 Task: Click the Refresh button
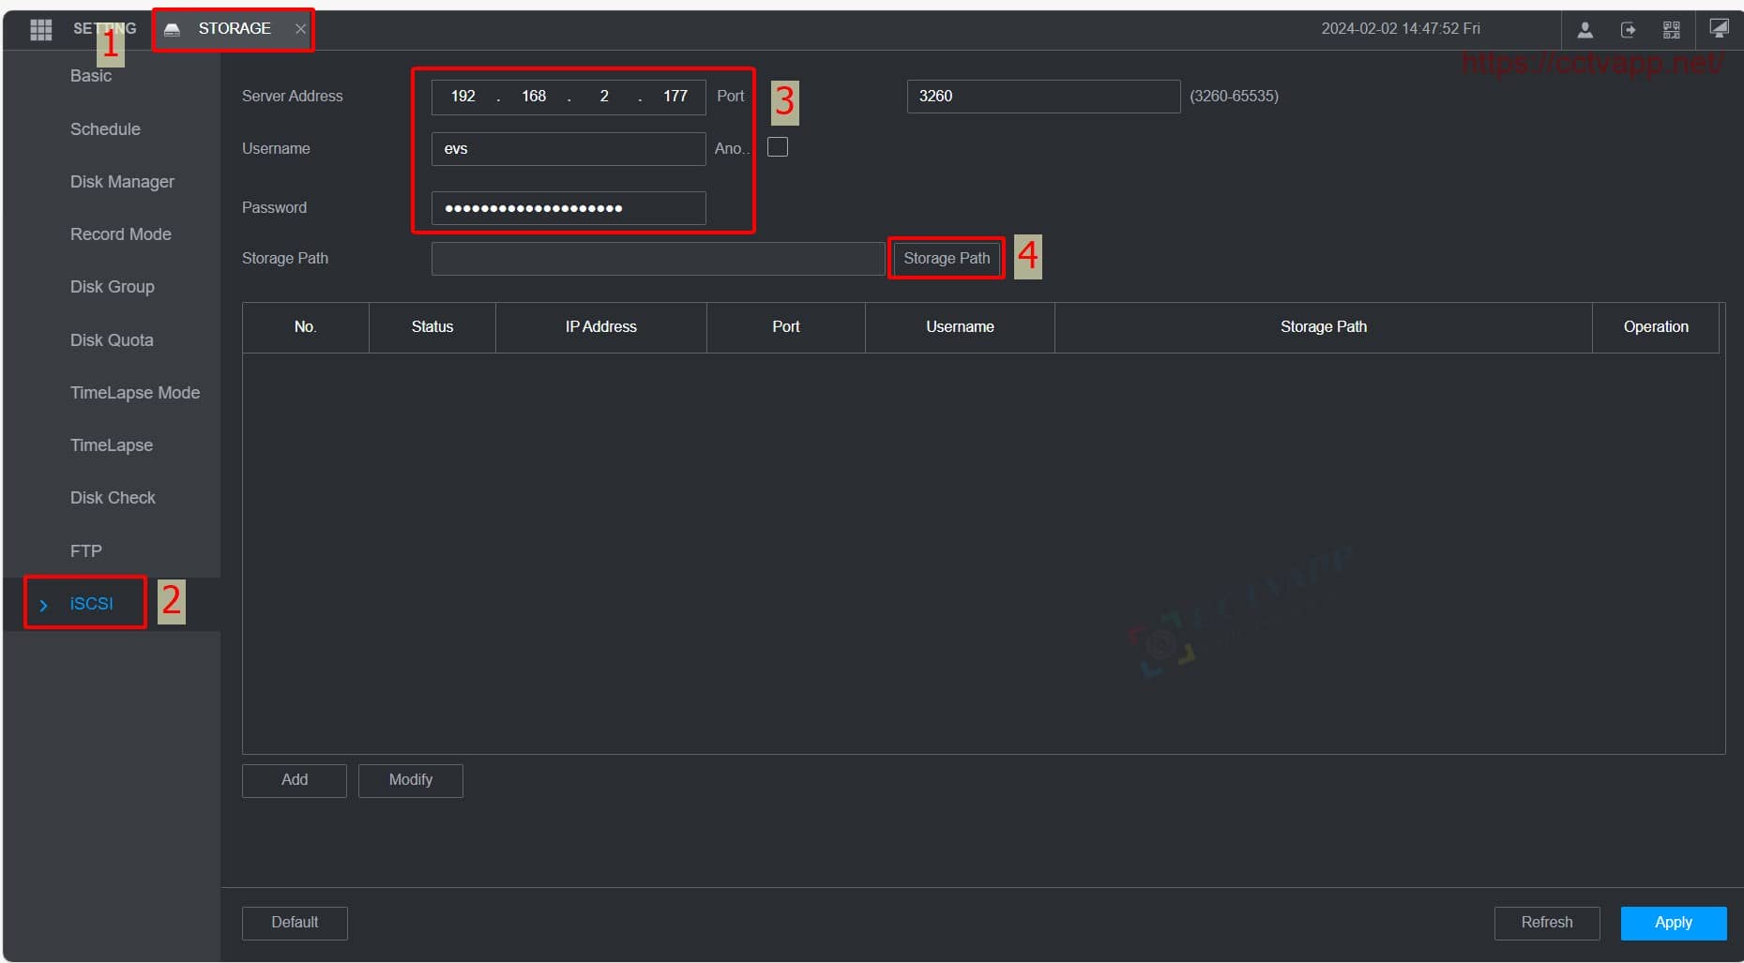pos(1546,923)
